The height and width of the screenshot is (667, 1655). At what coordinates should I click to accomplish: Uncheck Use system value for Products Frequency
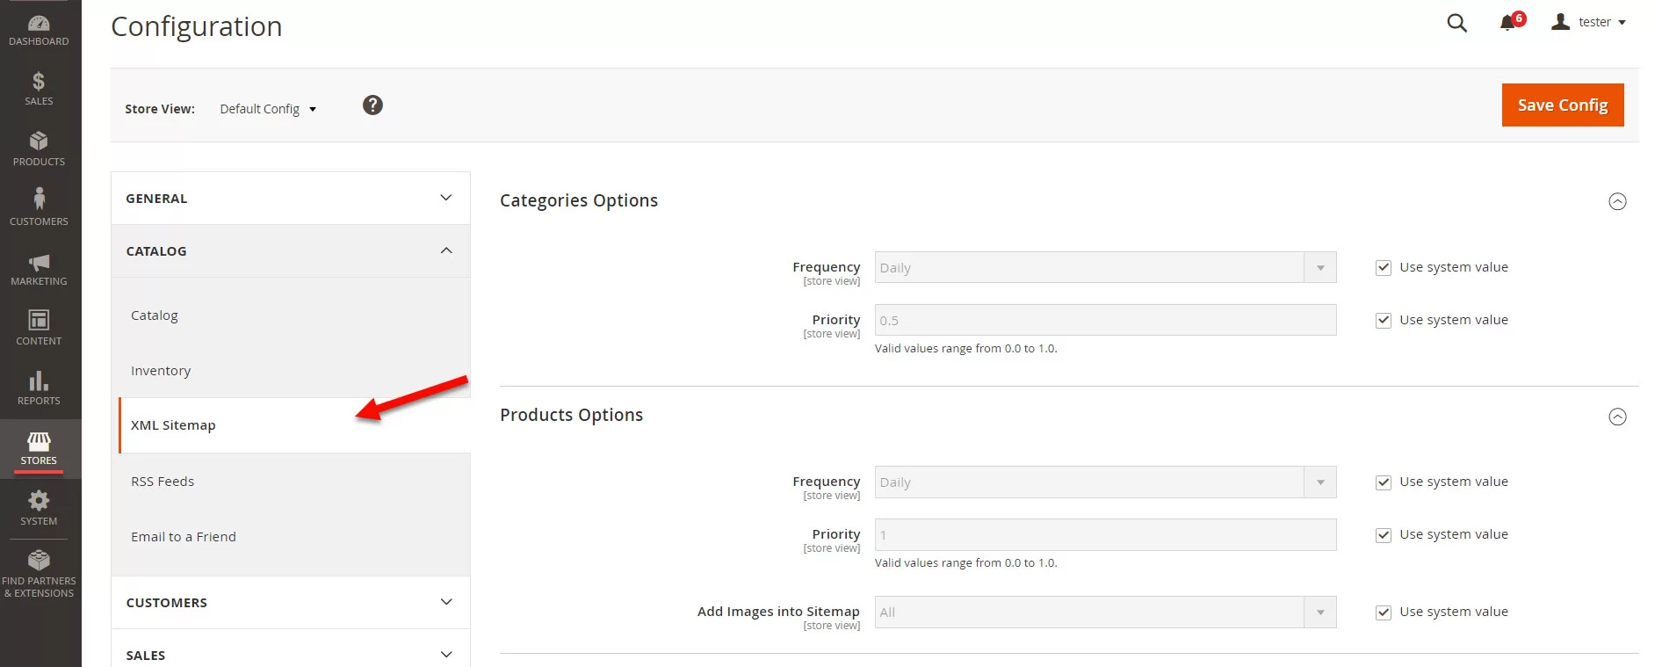pyautogui.click(x=1384, y=482)
